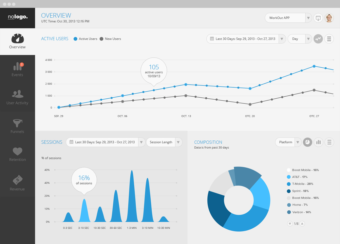Screen dimensions: 340x244
Task: Switch Active Users to line chart view
Action: click(318, 39)
